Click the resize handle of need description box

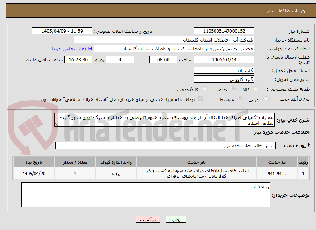pyautogui.click(x=56, y=125)
